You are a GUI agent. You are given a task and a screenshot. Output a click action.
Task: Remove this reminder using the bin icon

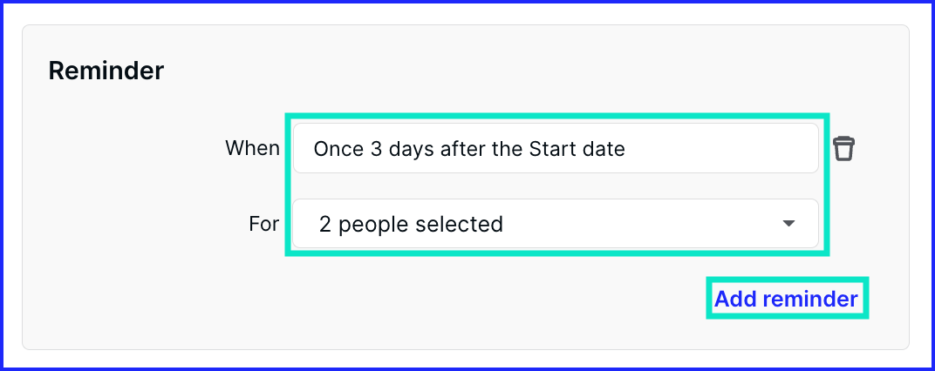843,148
